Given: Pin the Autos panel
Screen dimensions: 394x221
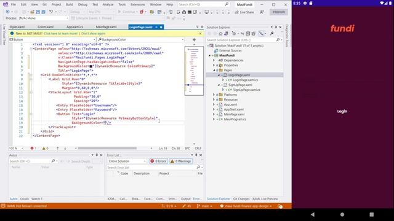Looking at the screenshot, I should 97,155.
